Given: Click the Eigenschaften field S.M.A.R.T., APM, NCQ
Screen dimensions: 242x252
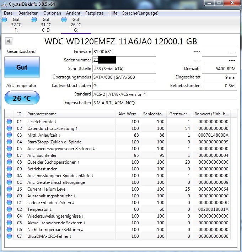Looking at the screenshot, I should [x=165, y=103].
